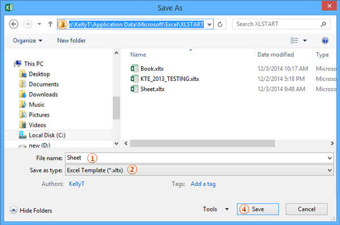Open the Help icon

tap(325, 41)
